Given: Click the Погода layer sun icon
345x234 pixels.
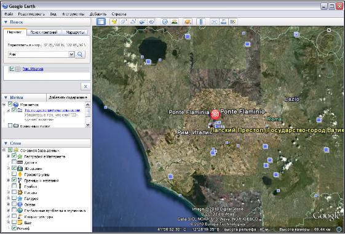Looking at the screenshot, I should point(20,192).
